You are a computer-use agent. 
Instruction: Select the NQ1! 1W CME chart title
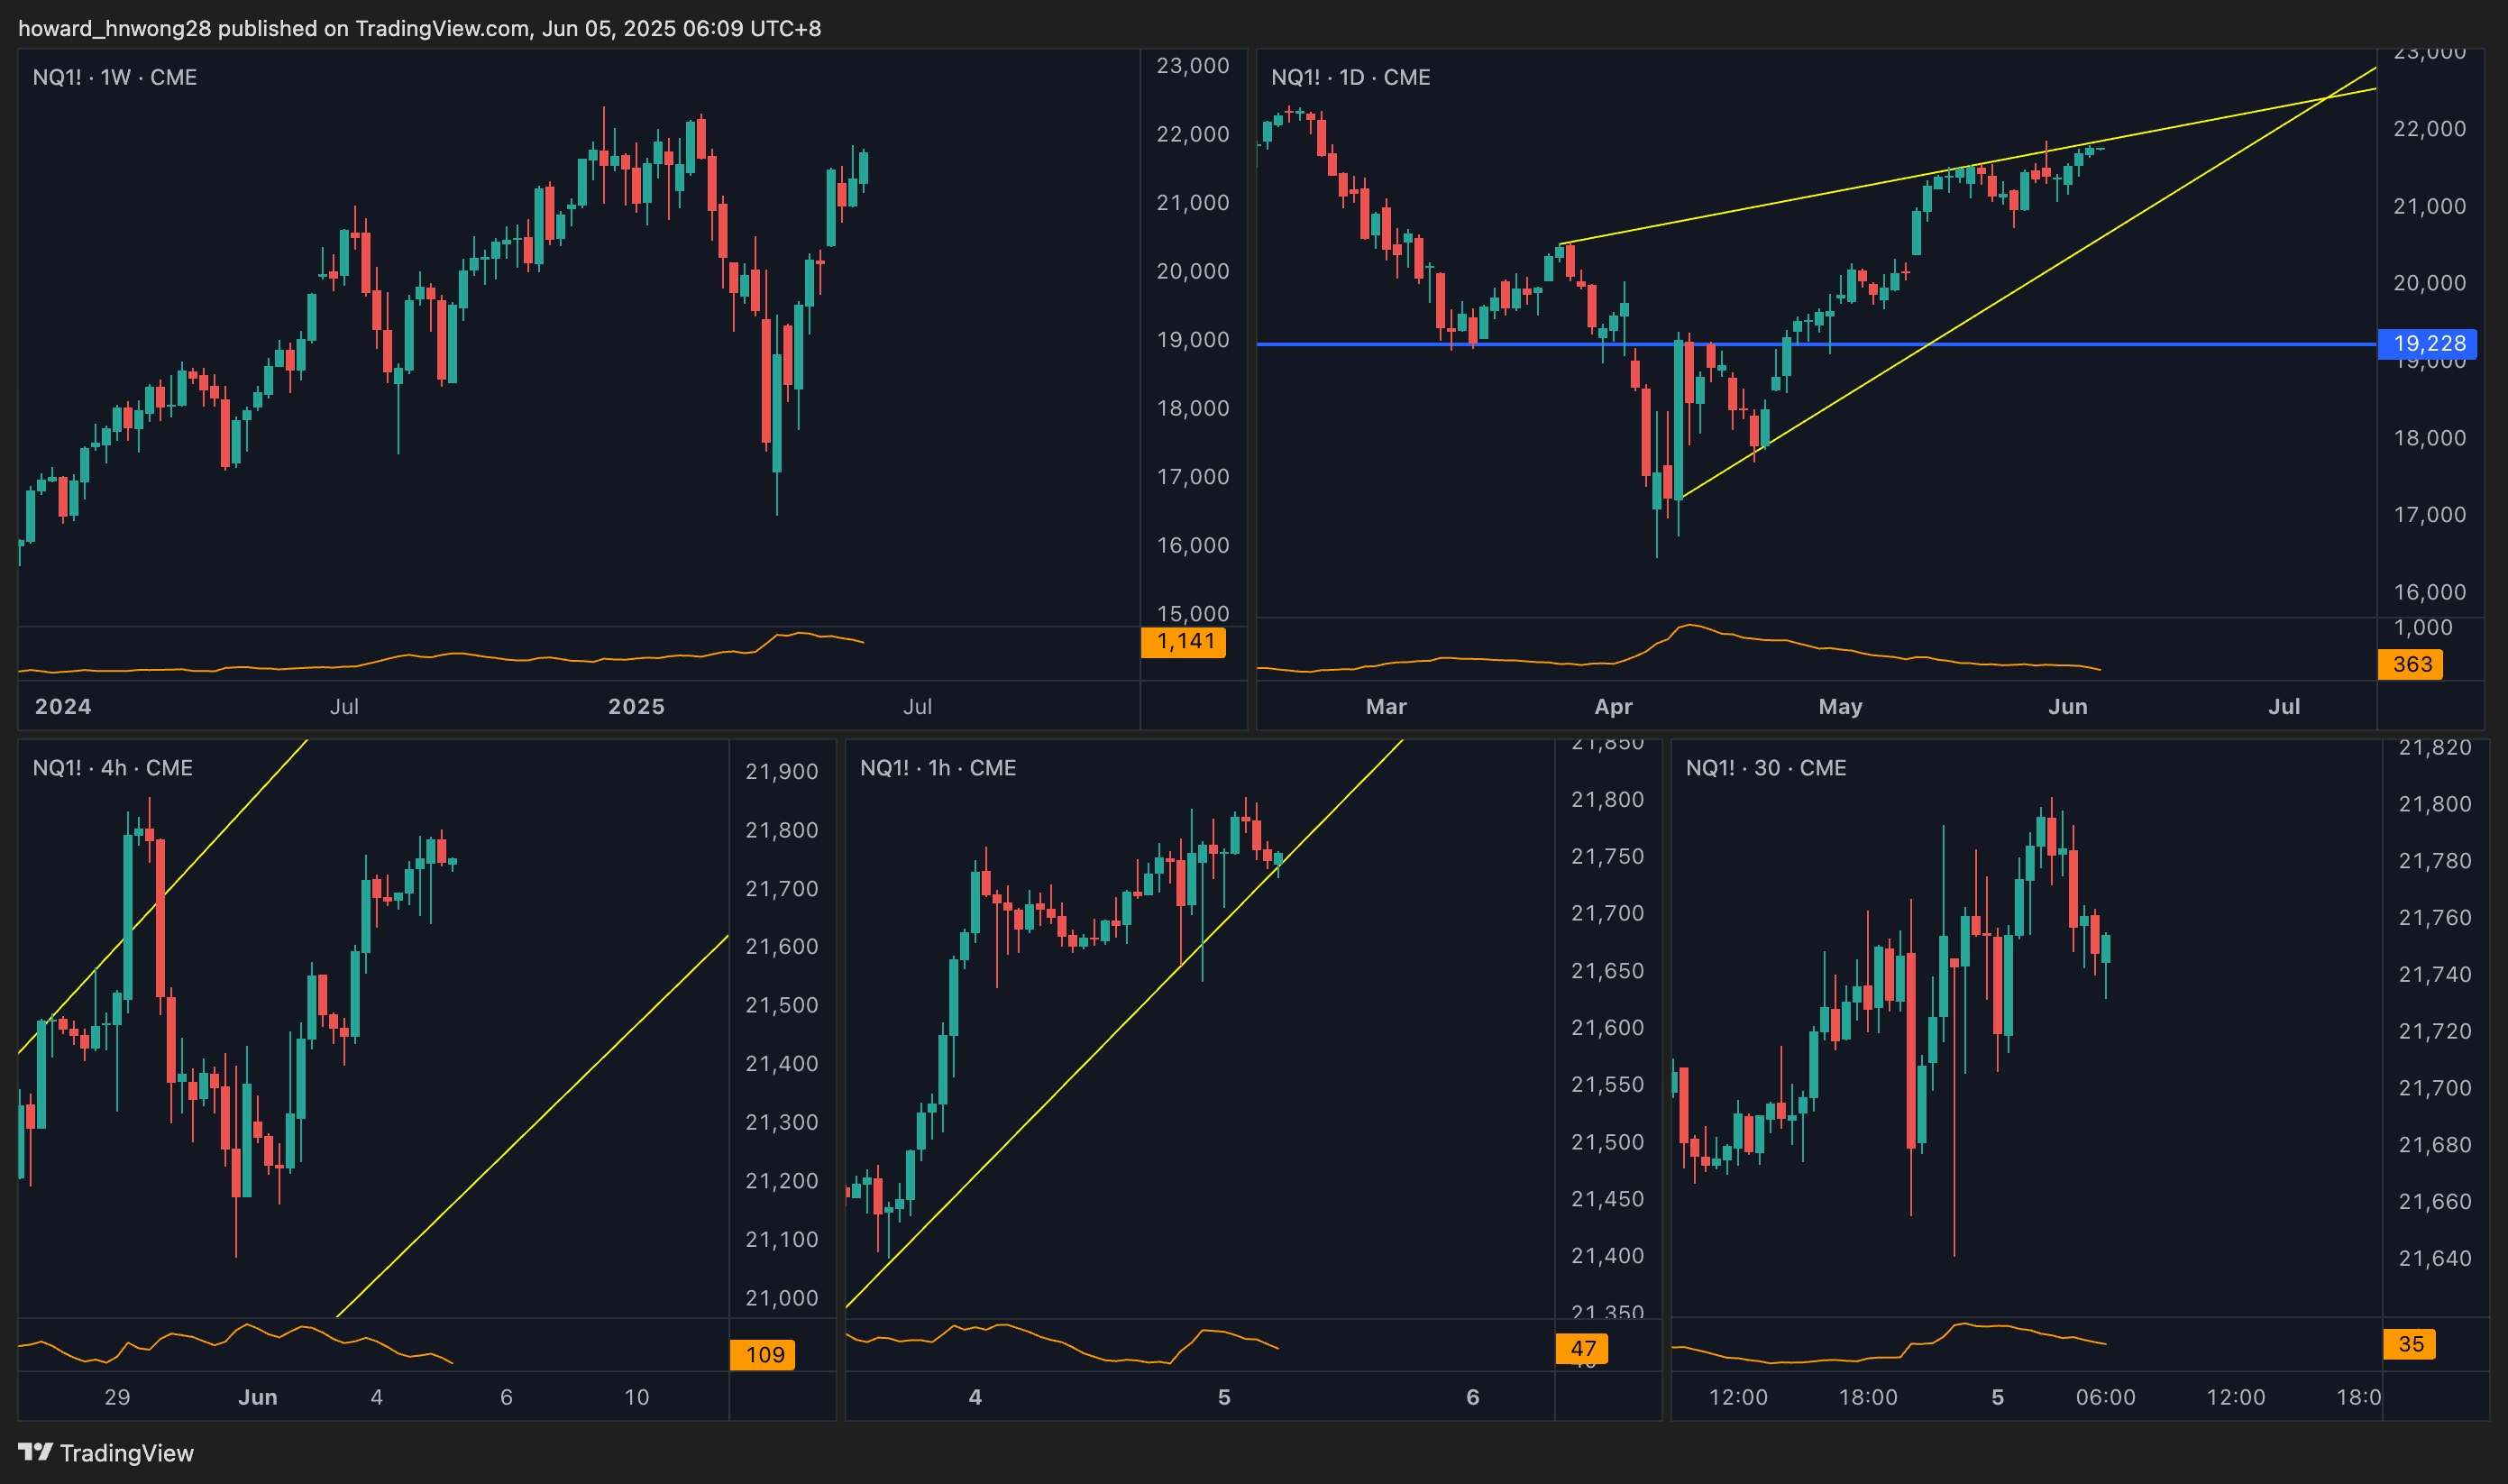pyautogui.click(x=114, y=77)
